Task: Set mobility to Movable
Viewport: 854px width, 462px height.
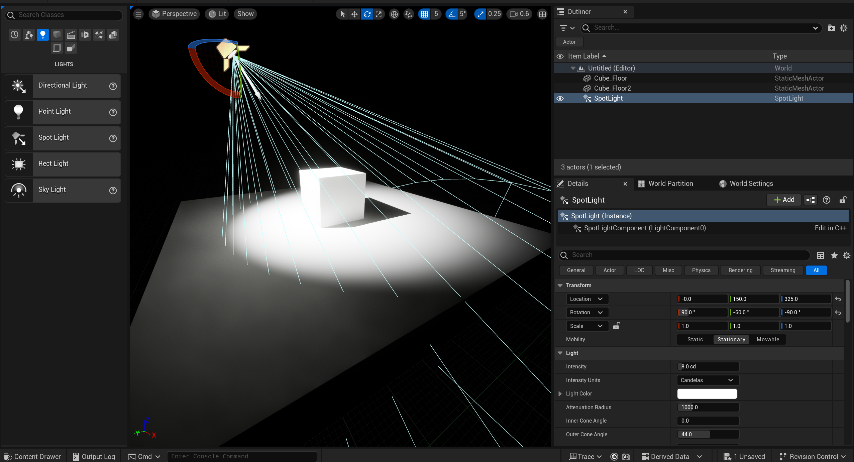Action: click(x=767, y=339)
